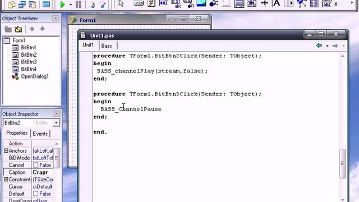
Task: Pick the ValueListEditor component
Action: pos(314,3)
